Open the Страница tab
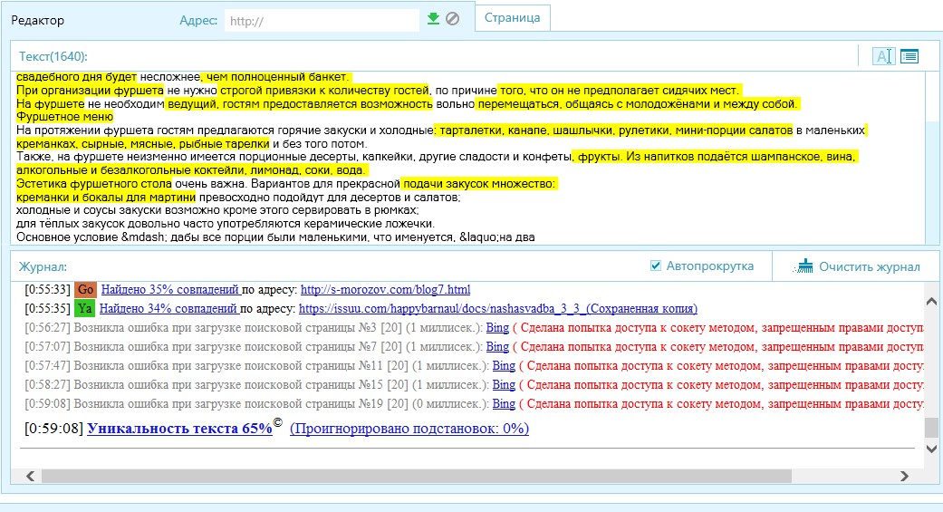This screenshot has width=943, height=512. (x=513, y=17)
